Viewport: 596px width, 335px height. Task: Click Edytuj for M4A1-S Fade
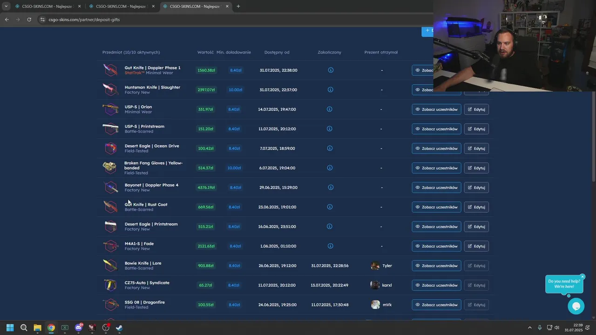coord(476,246)
